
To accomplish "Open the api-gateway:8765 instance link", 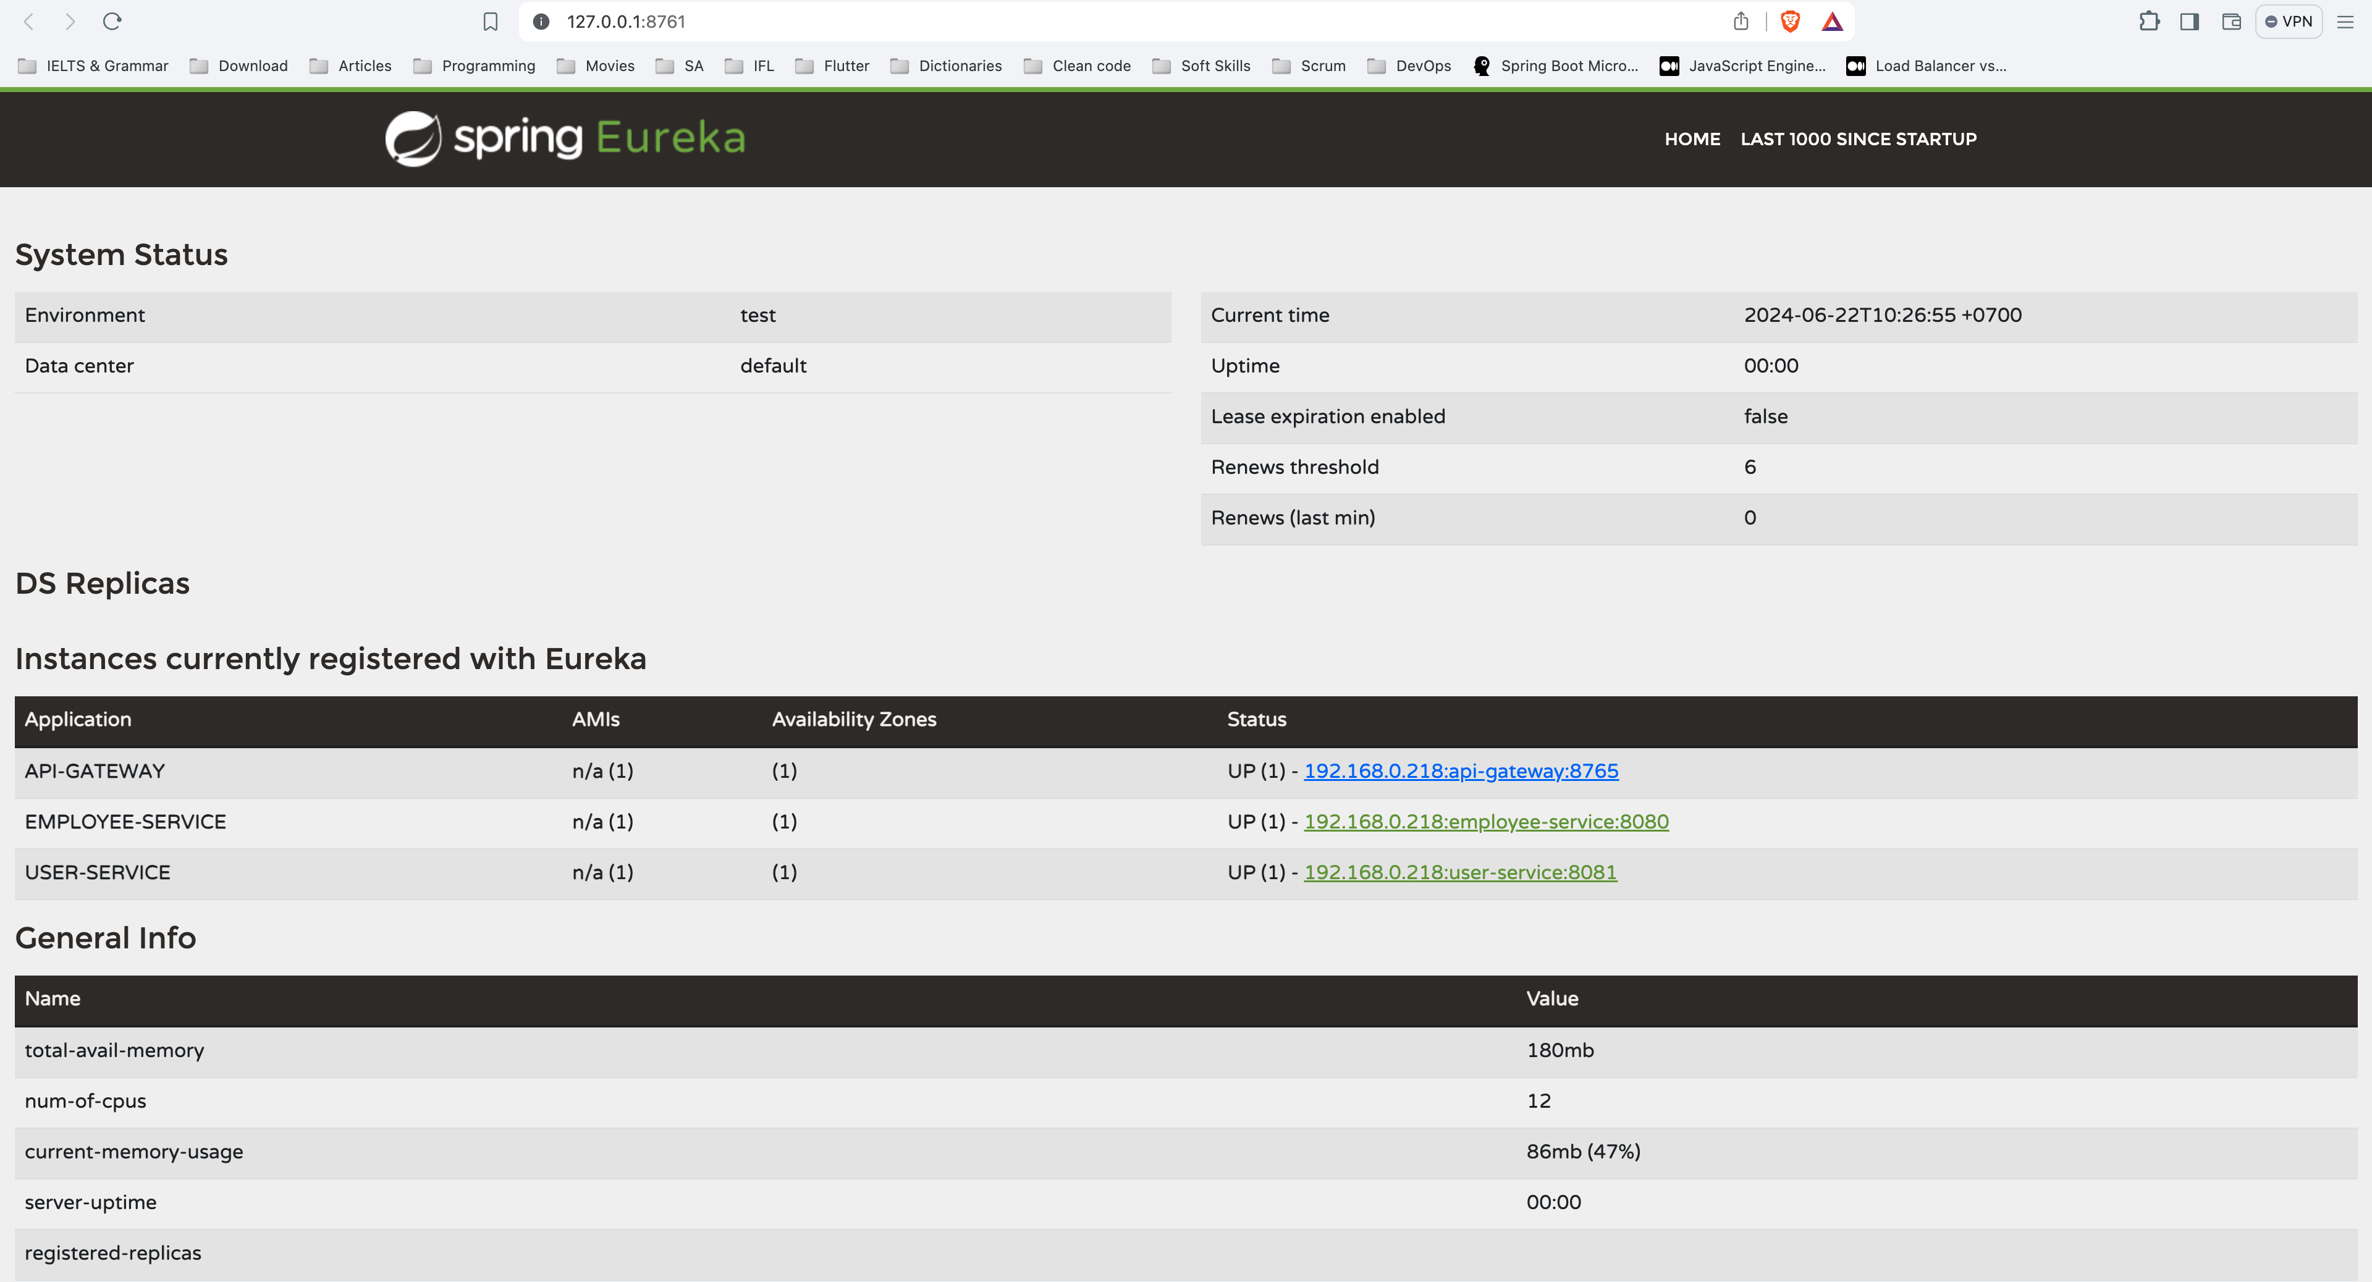I will (1461, 771).
